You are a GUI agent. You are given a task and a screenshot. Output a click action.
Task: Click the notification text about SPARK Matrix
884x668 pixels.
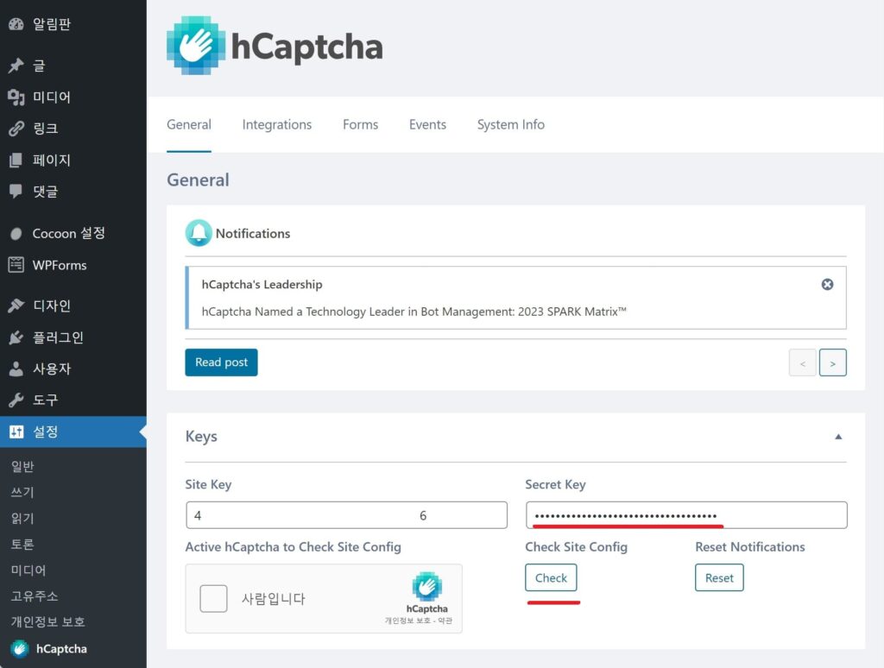414,312
